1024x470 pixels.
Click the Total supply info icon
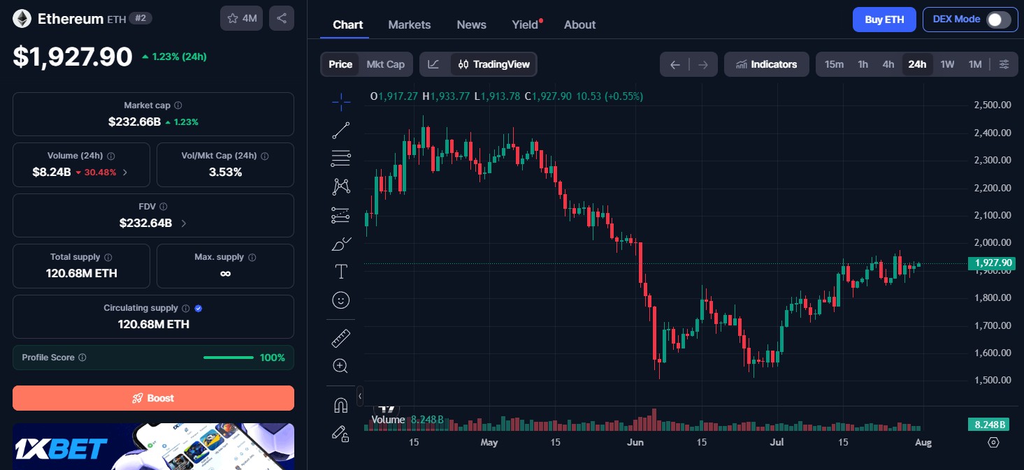[108, 257]
